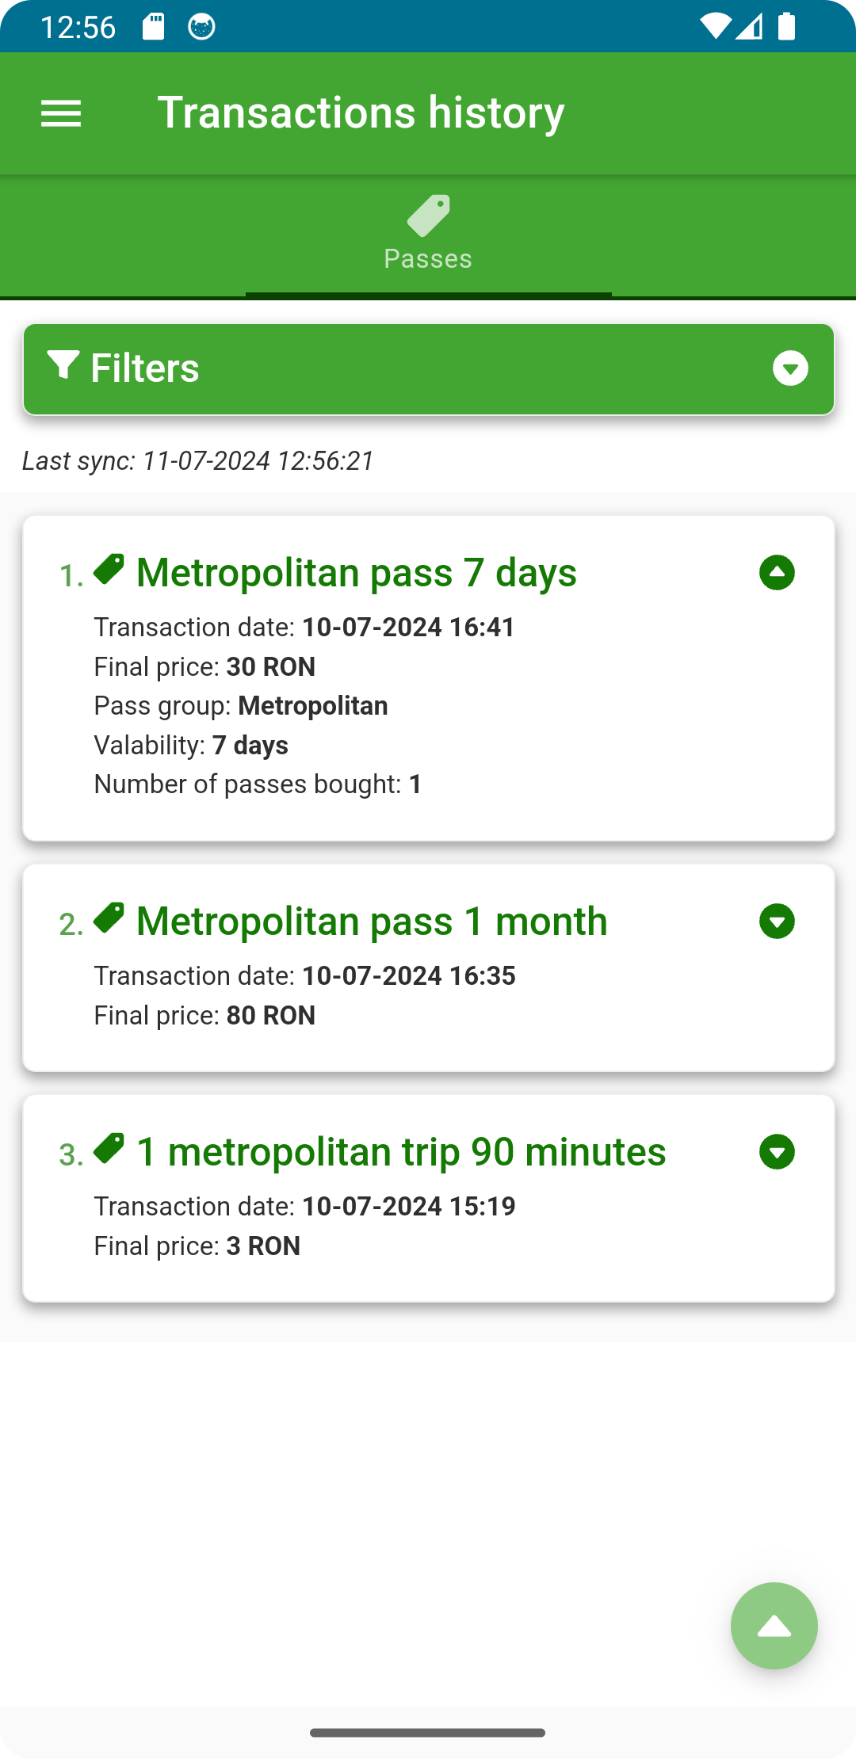Tap the Last sync timestamp text
Viewport: 856px width, 1759px height.
[198, 460]
